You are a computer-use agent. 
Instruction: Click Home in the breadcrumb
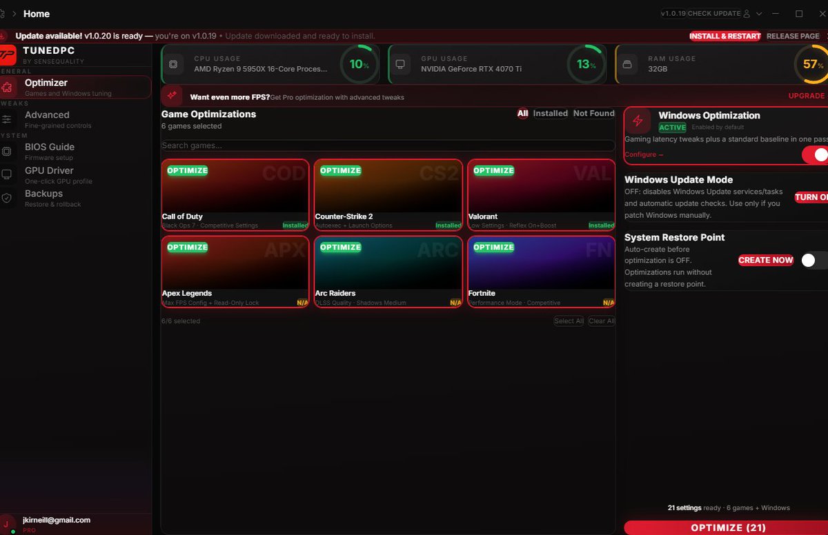coord(37,14)
